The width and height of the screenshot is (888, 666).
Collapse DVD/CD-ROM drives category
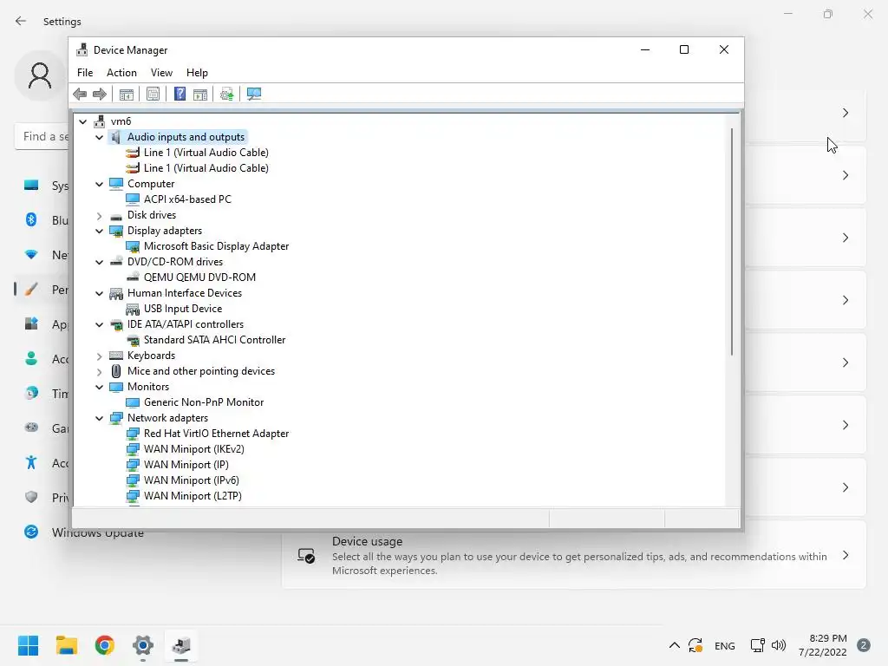pos(99,262)
